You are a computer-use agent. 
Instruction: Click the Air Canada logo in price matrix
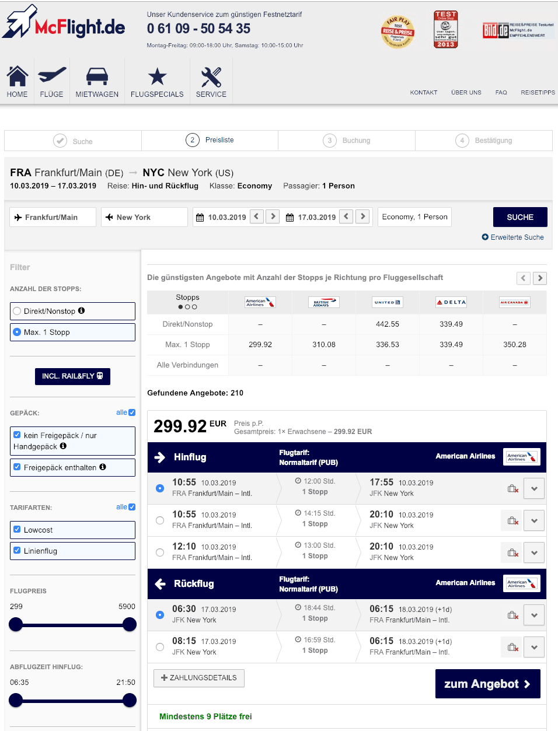[515, 302]
